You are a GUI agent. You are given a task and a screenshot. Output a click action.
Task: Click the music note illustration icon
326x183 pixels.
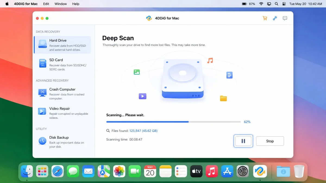(210, 60)
